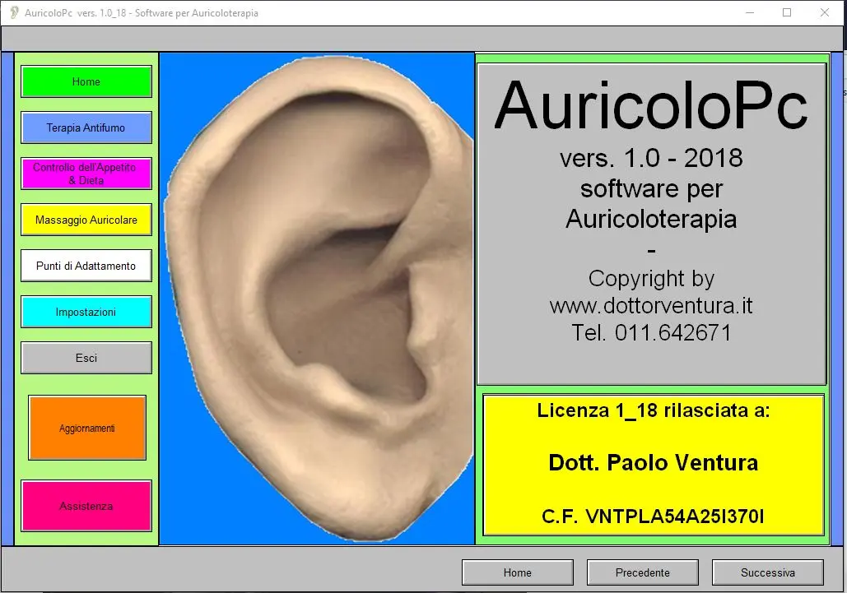Go to Successiva page
The height and width of the screenshot is (593, 847).
(x=768, y=572)
